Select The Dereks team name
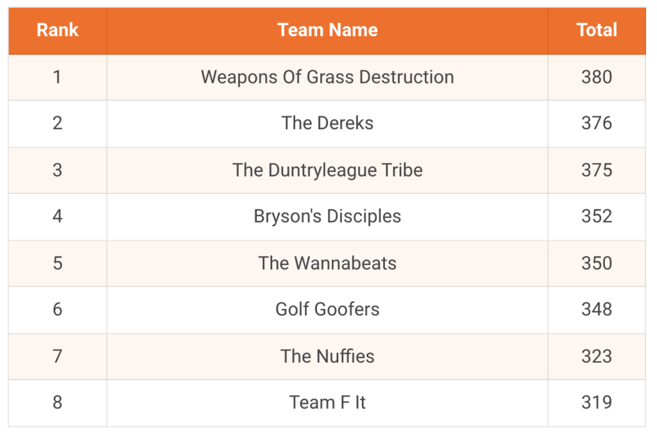 point(327,123)
